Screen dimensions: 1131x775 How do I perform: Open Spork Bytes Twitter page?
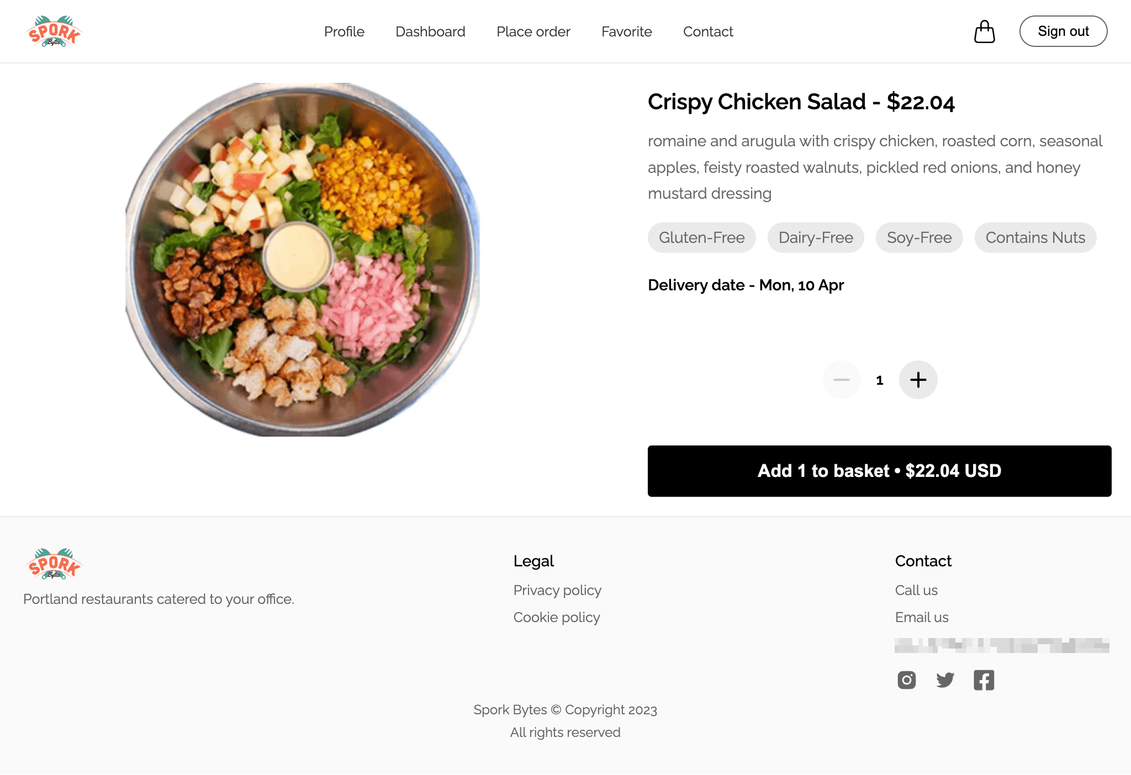945,680
